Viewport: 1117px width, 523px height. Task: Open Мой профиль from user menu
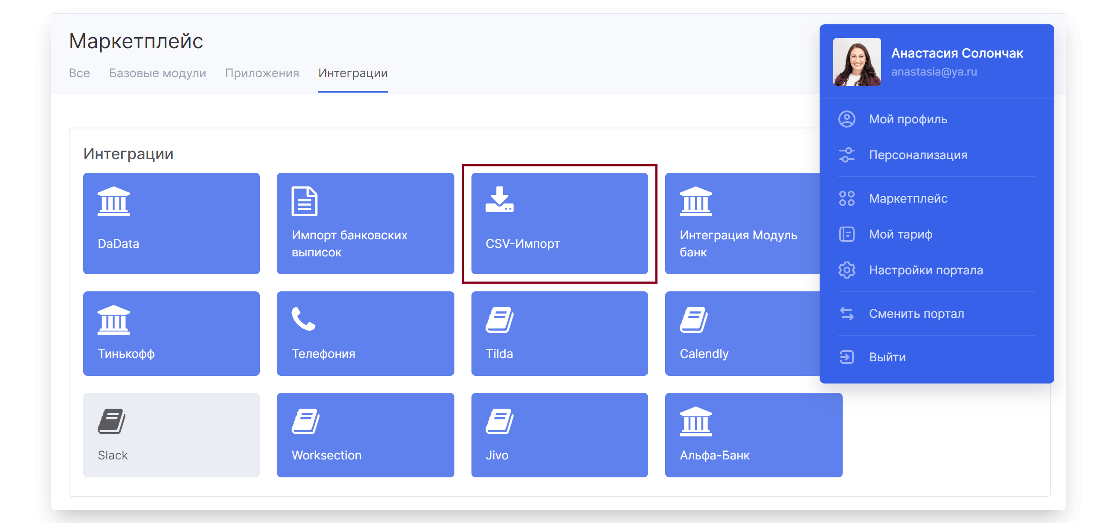[x=908, y=119]
